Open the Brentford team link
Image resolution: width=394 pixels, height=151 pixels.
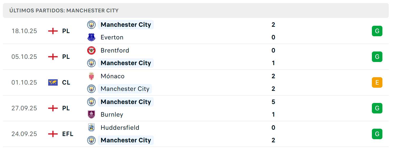[115, 50]
